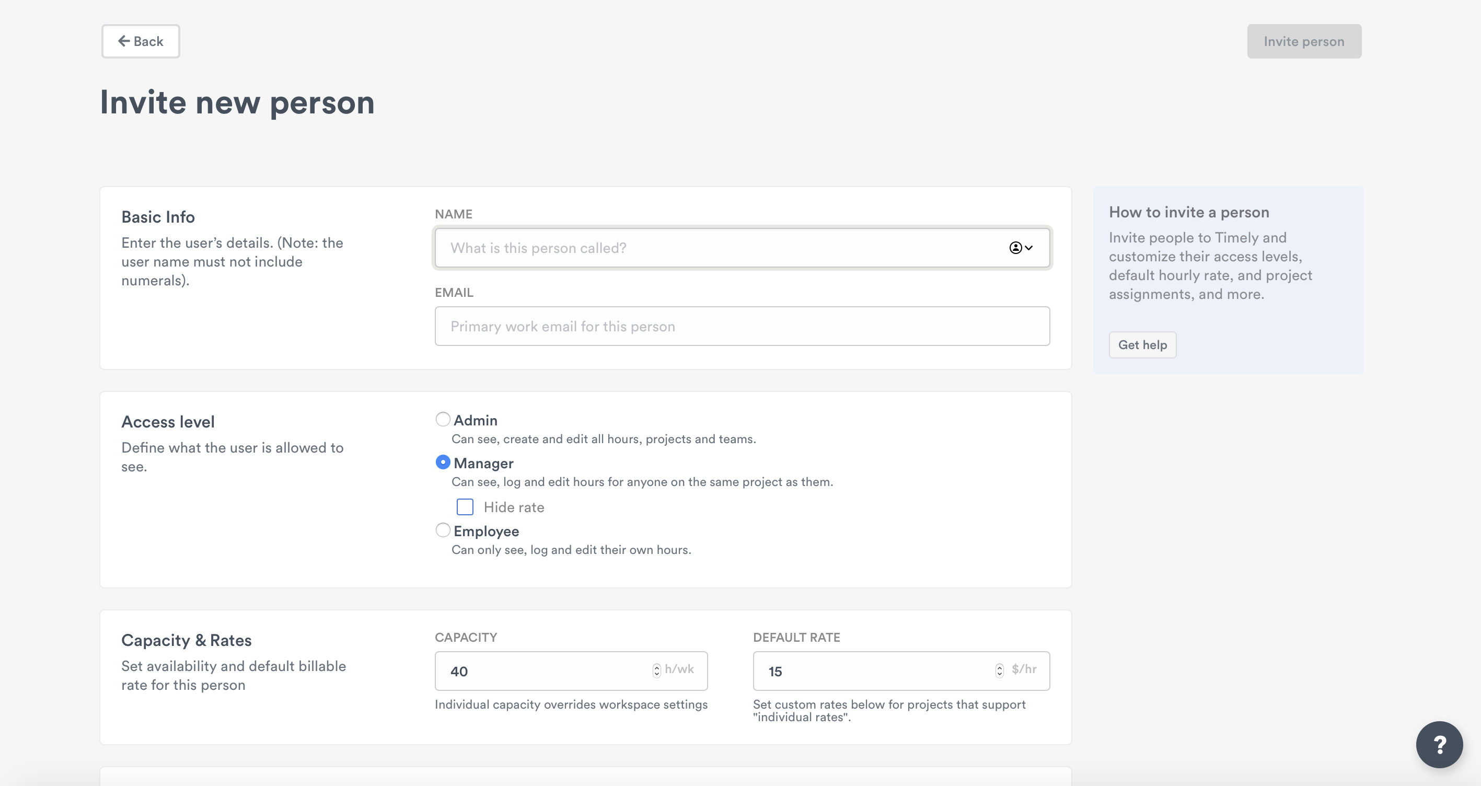
Task: Click the back arrow icon
Action: click(124, 41)
